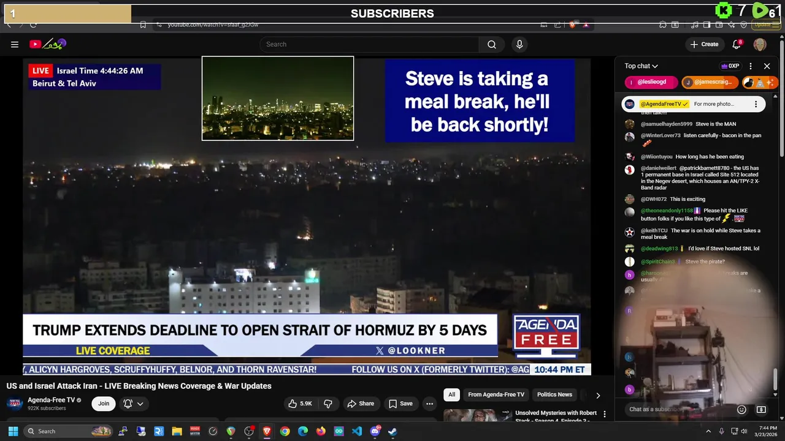
Task: Expand the Top chat mode dropdown
Action: pos(641,66)
